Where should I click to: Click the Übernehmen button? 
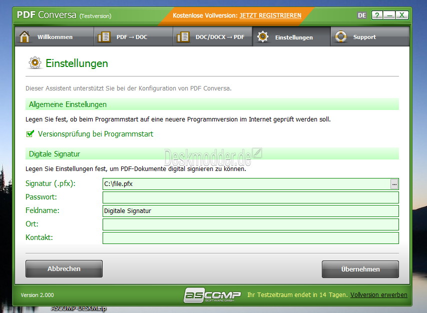[x=360, y=269]
